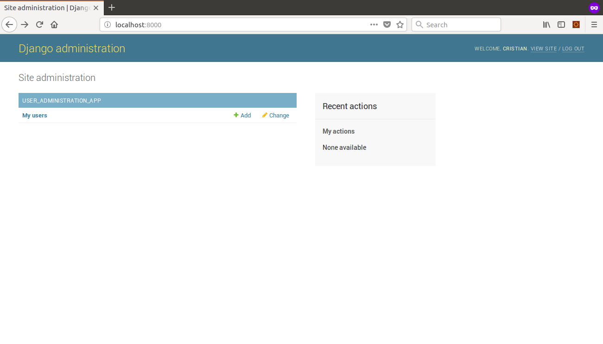The width and height of the screenshot is (603, 344).
Task: Click the browser forward arrow
Action: point(25,25)
